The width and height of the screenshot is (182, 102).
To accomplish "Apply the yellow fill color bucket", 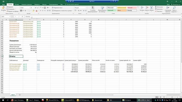I will pyautogui.click(x=33, y=11).
